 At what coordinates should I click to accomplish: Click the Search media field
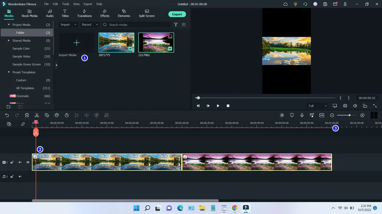click(136, 24)
